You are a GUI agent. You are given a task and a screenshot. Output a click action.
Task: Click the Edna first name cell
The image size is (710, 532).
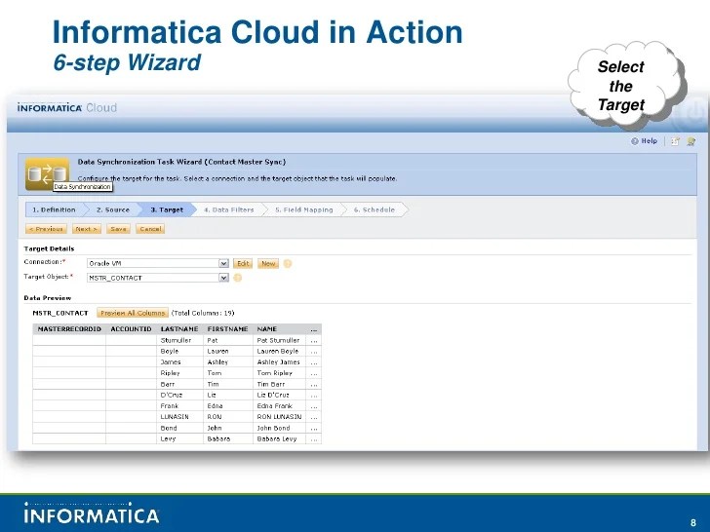228,405
